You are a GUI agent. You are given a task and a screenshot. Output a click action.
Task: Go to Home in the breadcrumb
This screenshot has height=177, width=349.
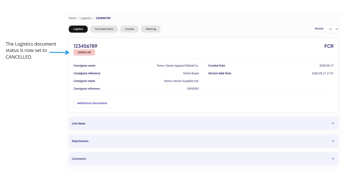pos(73,18)
